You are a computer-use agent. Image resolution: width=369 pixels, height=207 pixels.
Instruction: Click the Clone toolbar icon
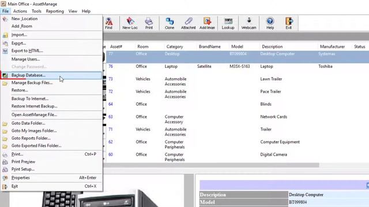(170, 23)
